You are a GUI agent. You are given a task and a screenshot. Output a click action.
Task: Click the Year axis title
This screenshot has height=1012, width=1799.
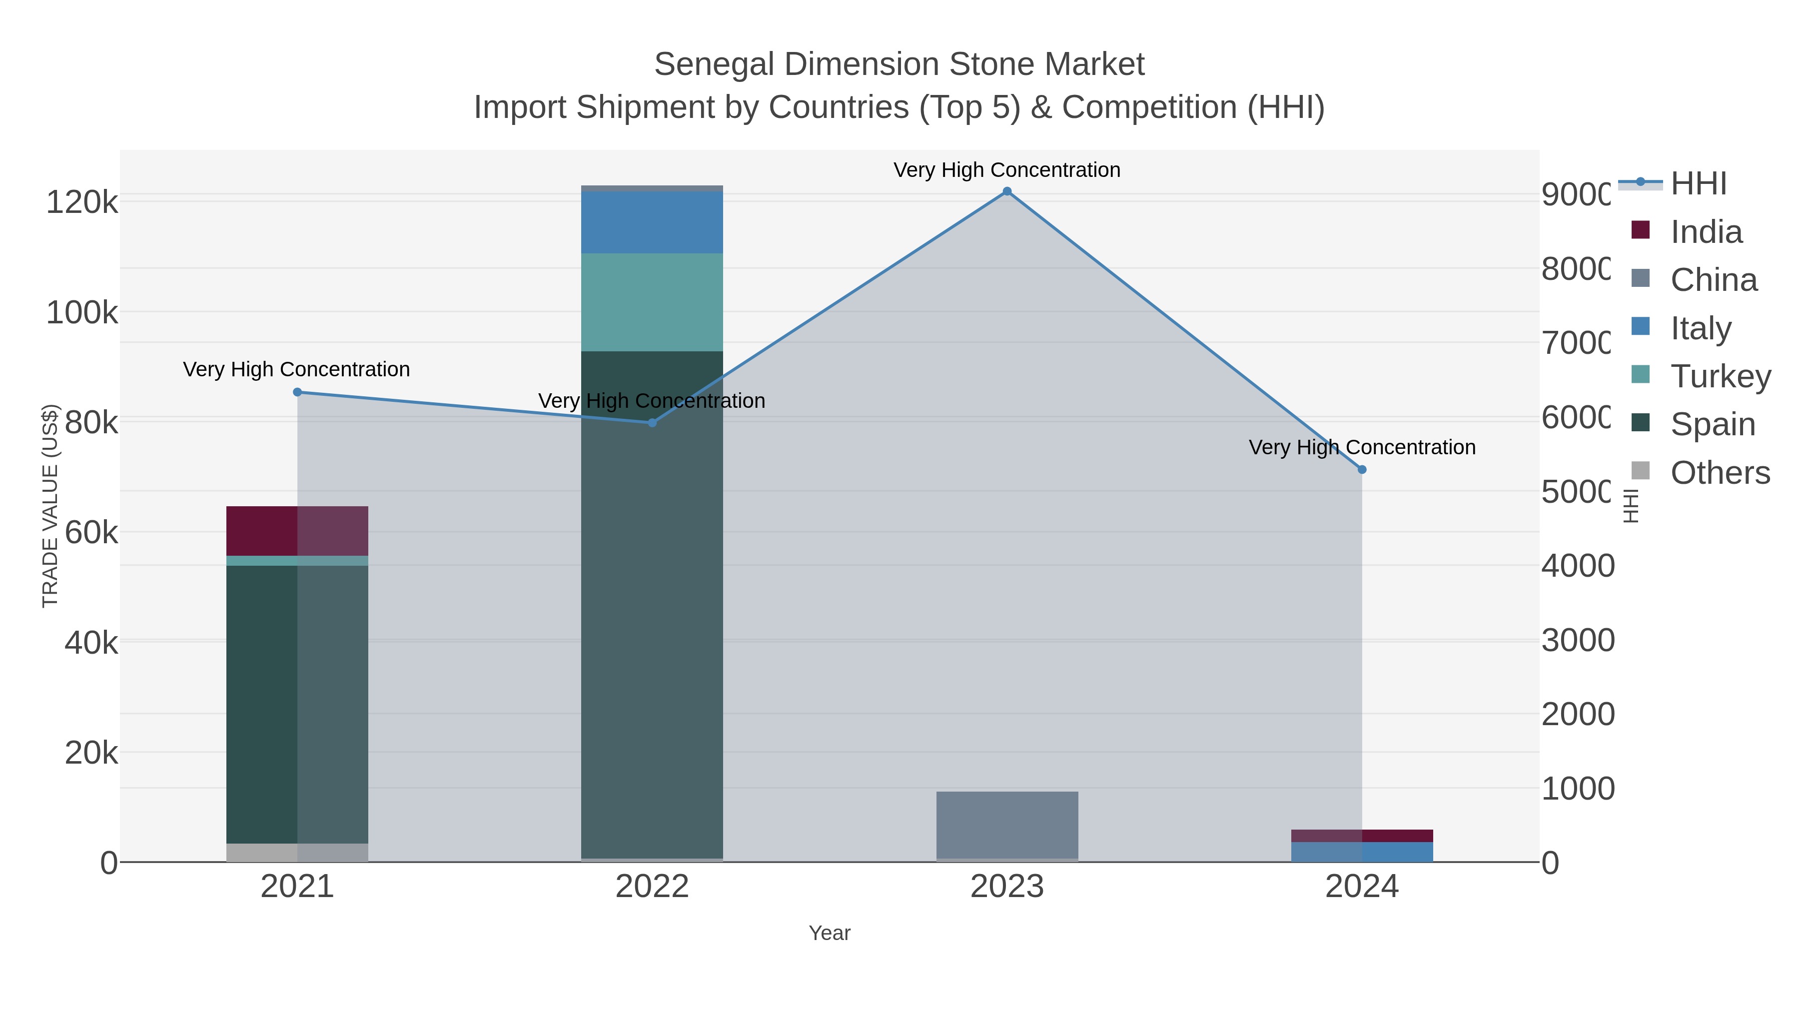(830, 933)
